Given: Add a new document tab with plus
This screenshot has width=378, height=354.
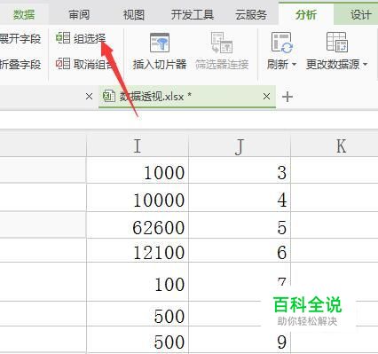Looking at the screenshot, I should 287,97.
